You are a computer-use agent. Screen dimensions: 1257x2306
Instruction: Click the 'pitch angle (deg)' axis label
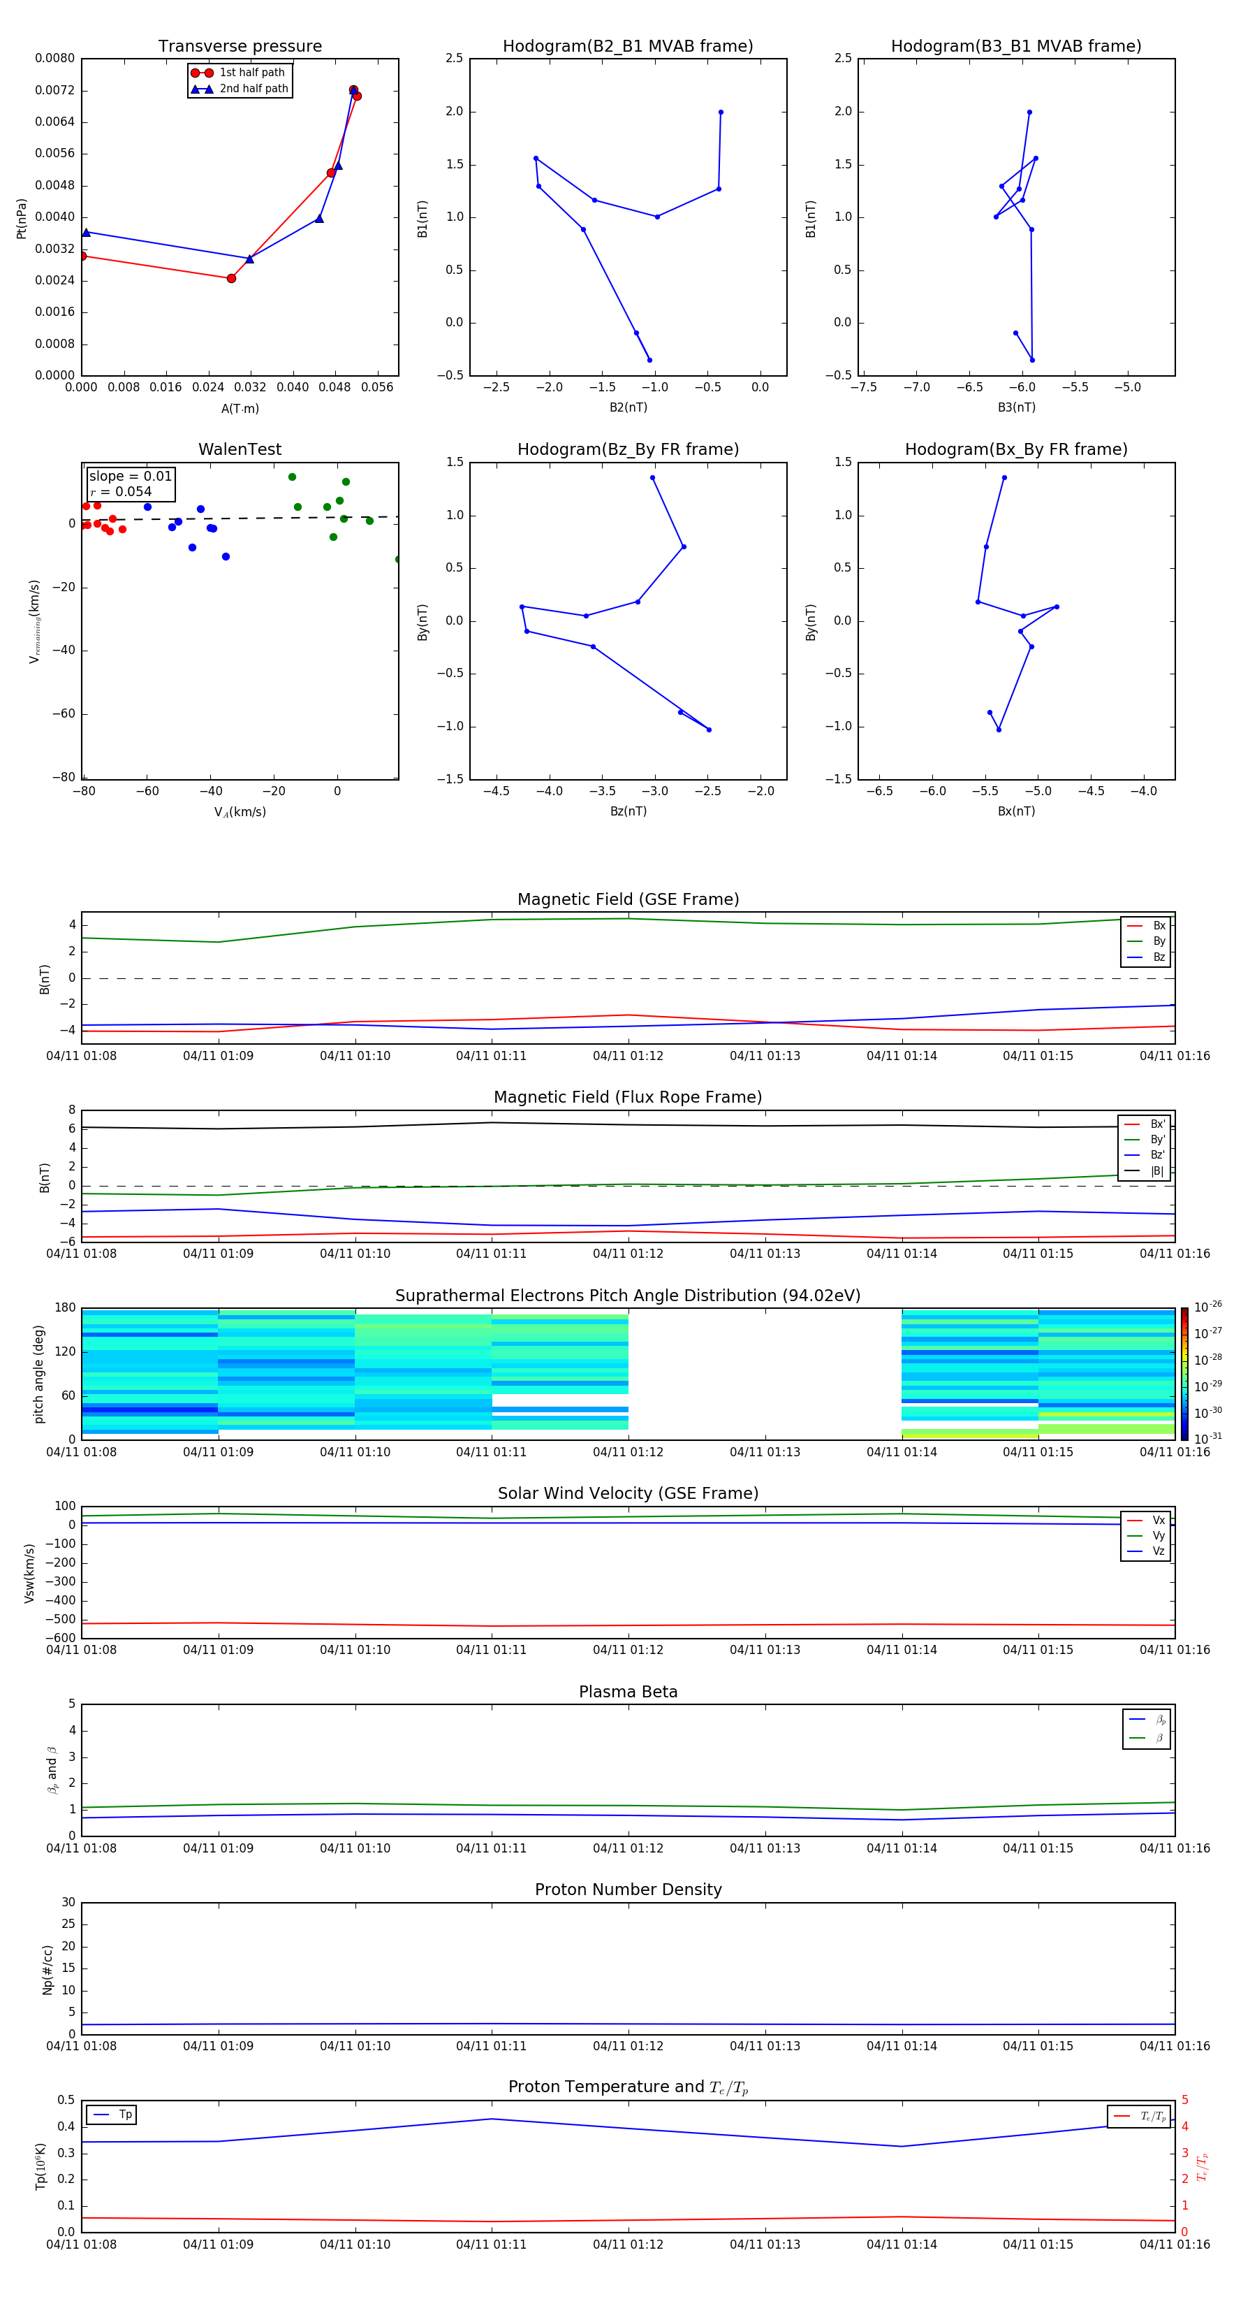38,1374
